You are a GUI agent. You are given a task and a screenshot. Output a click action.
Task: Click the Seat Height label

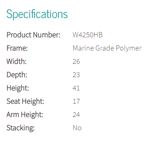point(25,101)
